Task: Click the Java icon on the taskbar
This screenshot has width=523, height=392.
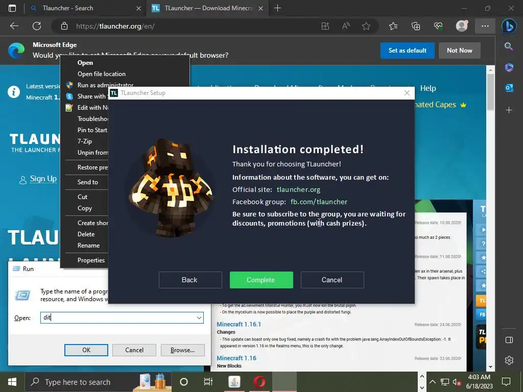Action: 234,382
